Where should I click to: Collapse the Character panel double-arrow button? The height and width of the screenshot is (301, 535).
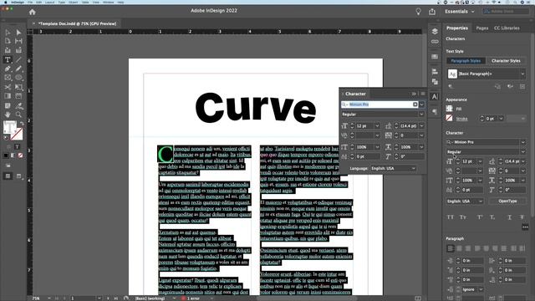tap(414, 94)
